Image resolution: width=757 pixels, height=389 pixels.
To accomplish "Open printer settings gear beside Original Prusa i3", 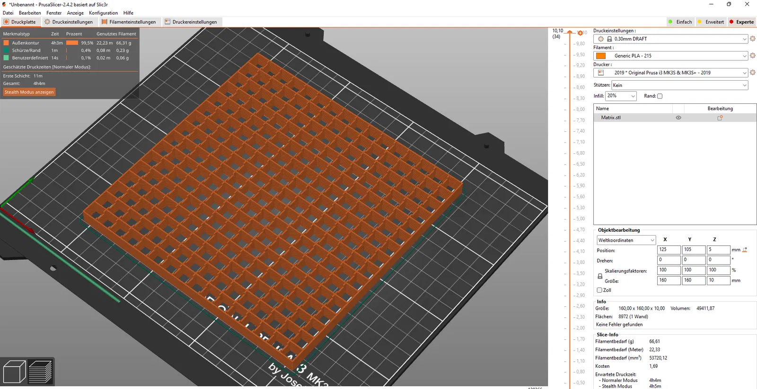I will (x=753, y=73).
